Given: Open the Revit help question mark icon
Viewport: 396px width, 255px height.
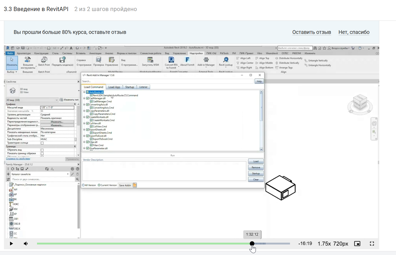Looking at the screenshot, I should point(360,48).
